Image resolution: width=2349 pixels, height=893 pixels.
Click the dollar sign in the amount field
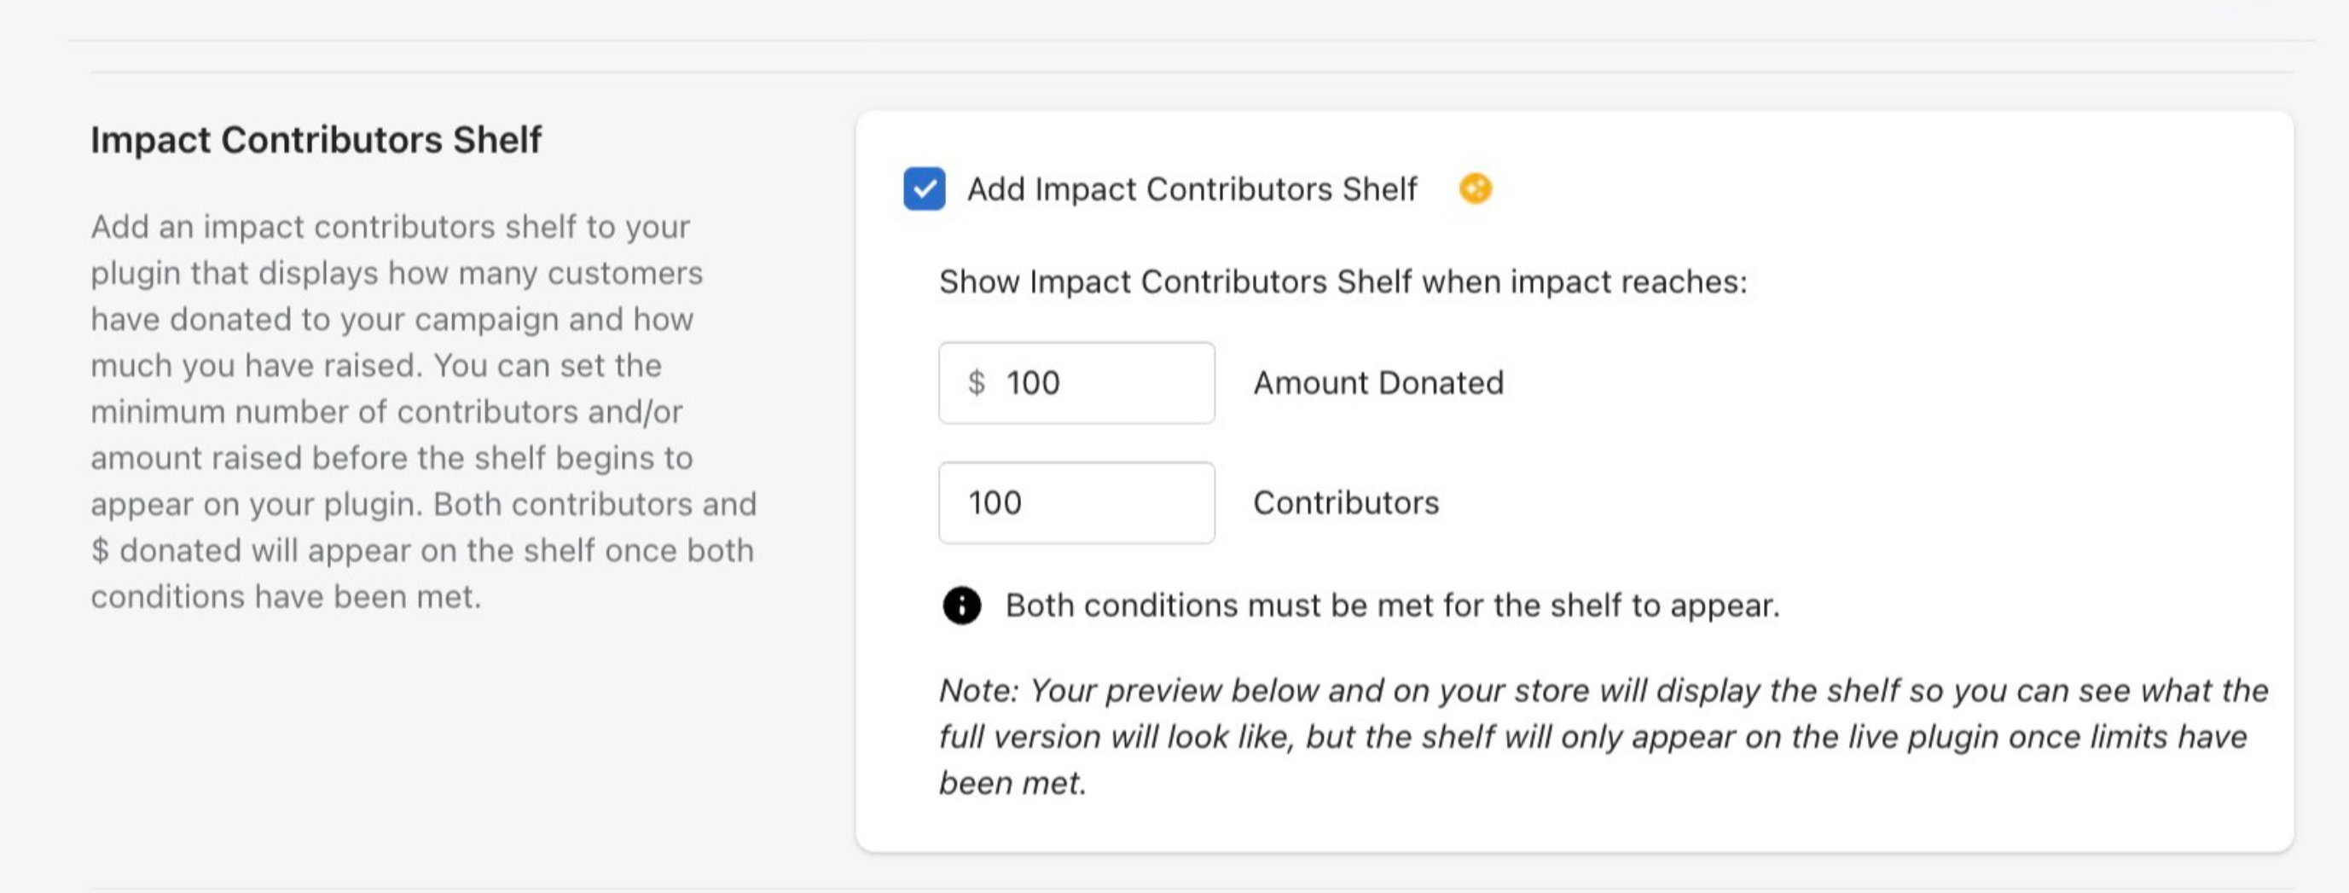point(976,382)
